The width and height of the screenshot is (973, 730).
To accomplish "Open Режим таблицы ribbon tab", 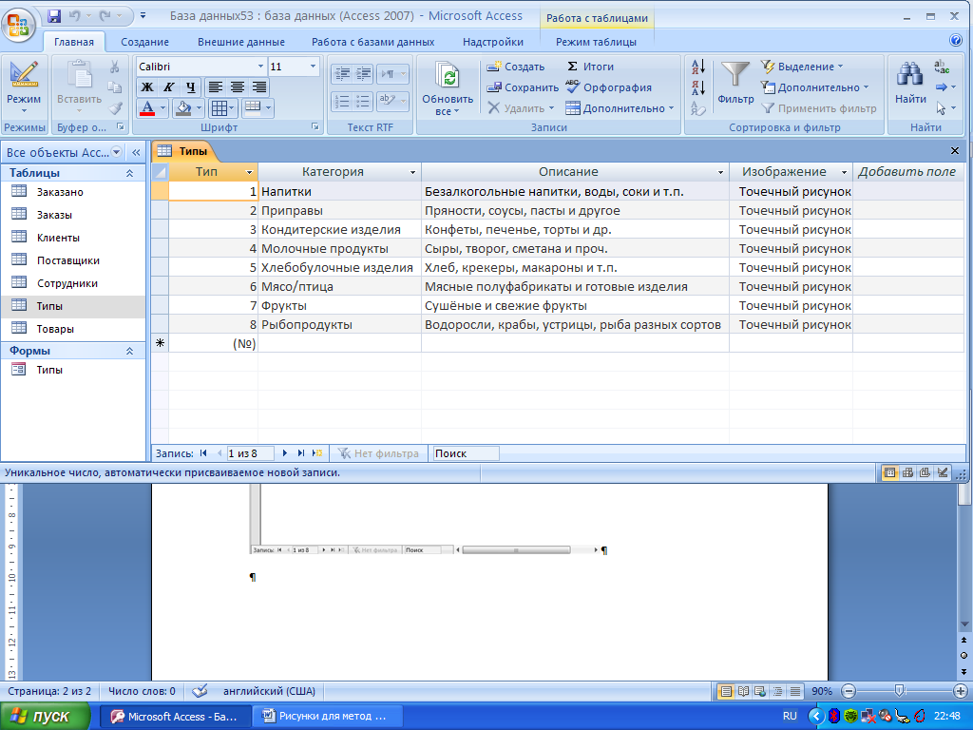I will [x=596, y=42].
